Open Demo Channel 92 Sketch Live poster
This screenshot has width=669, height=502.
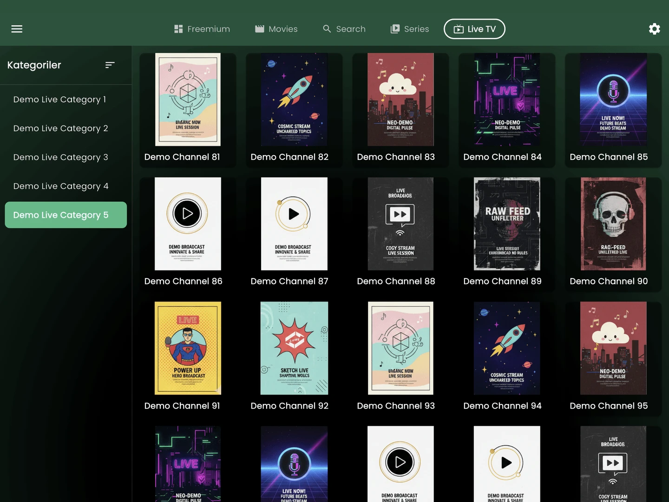click(294, 348)
